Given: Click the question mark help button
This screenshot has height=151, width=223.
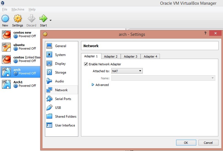Looking at the screenshot, I should point(205,33).
